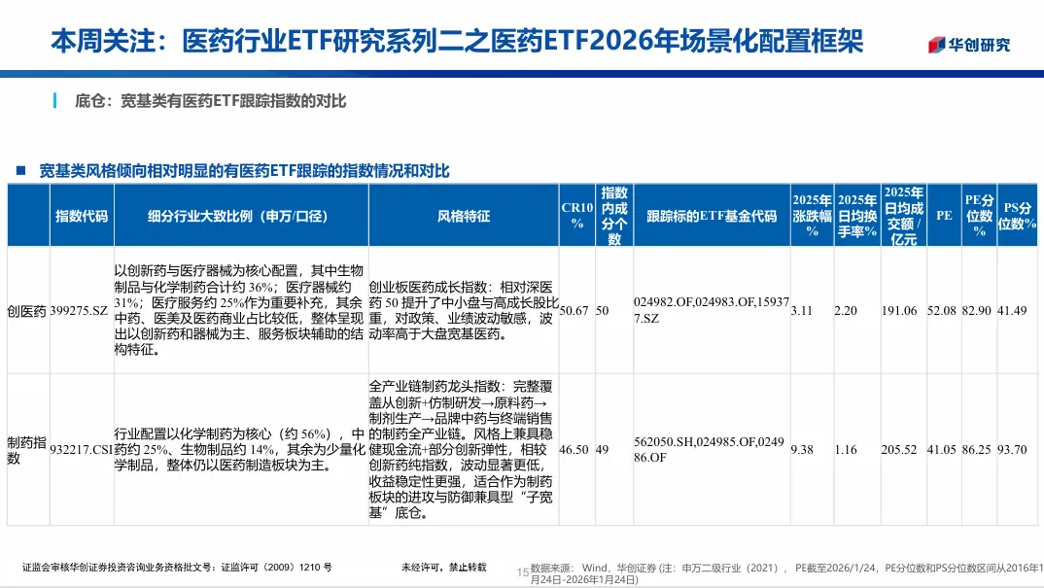
Task: Select the heading 宽基类风格倾向相对明显的有医药ETF跟踪的指数情况和对比
Action: (x=244, y=171)
